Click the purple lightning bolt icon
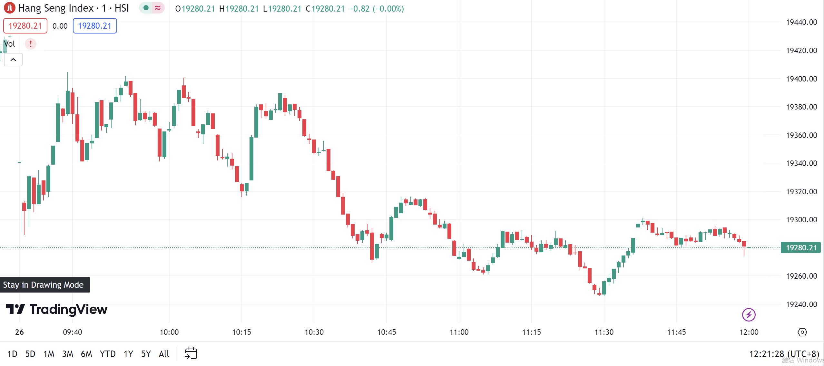824x366 pixels. (x=749, y=315)
